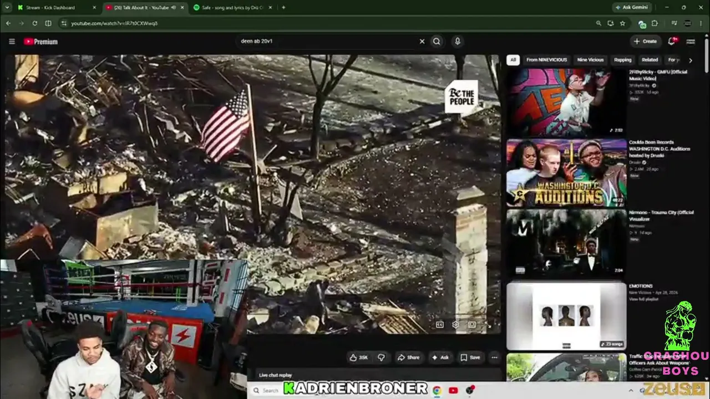Open Coulda Been Records Washington D.C. Auditions title
Screen dimensions: 710x399
(660, 149)
